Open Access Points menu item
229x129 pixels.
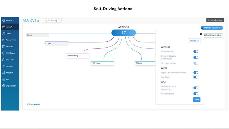[x=10, y=40]
